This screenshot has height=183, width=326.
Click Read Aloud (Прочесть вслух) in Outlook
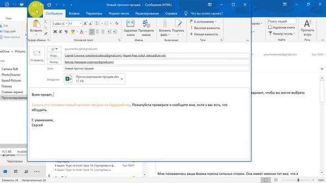(x=307, y=28)
